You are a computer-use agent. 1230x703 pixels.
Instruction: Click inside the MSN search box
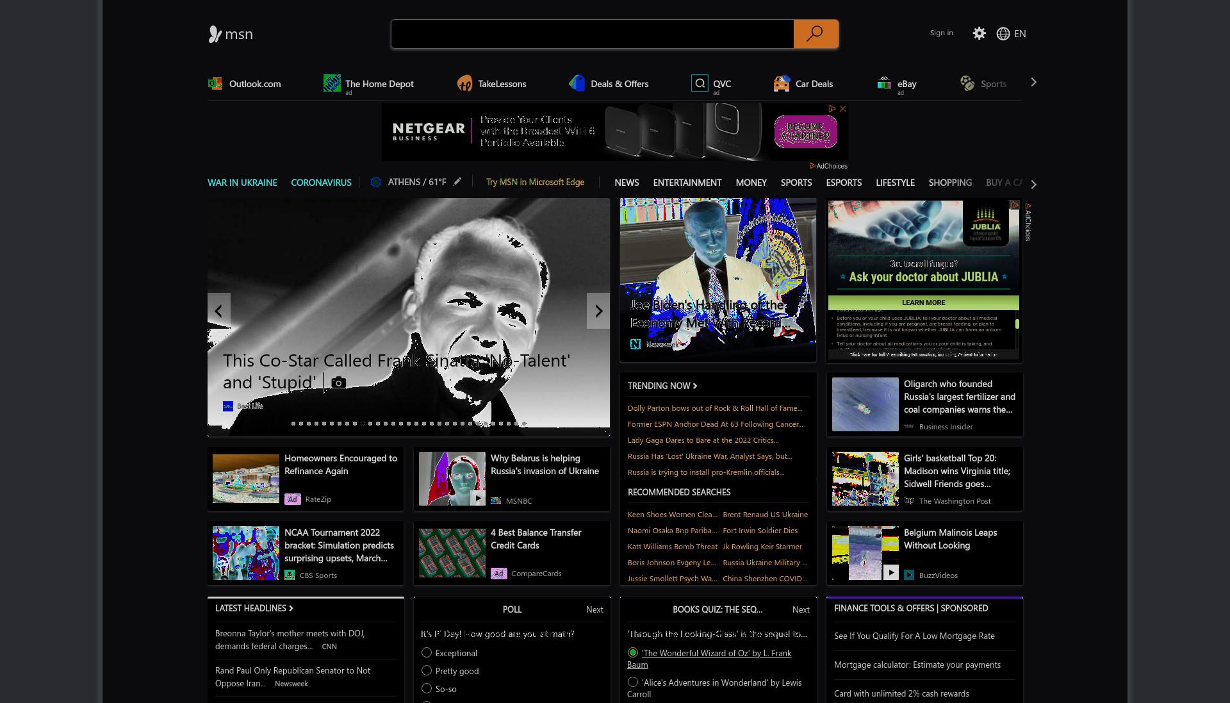coord(592,34)
